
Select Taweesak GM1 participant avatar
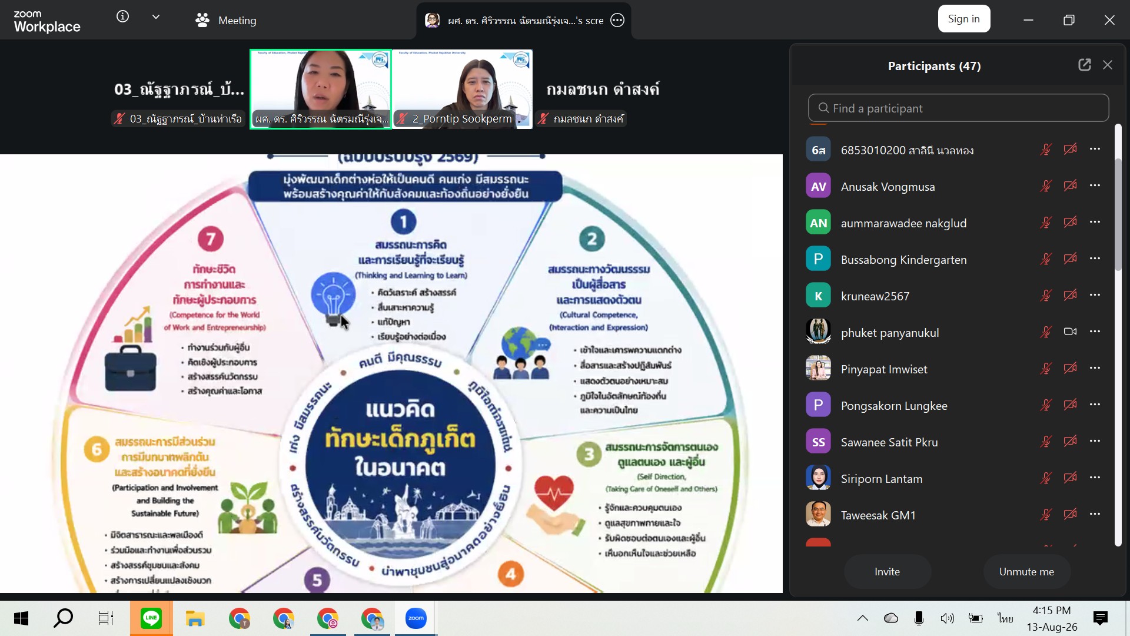818,515
